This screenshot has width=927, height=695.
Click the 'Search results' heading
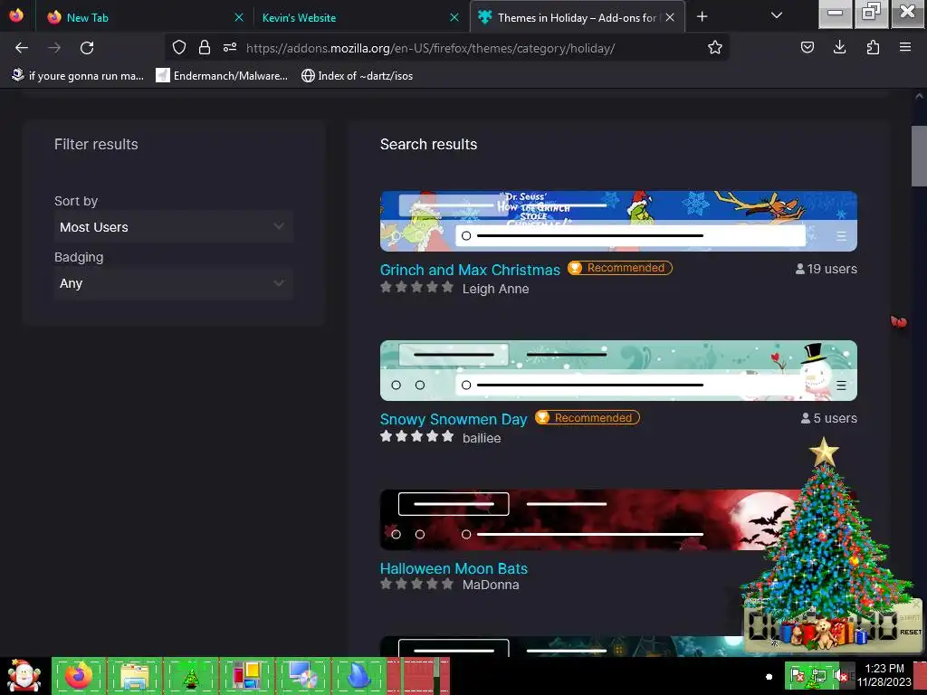point(428,144)
